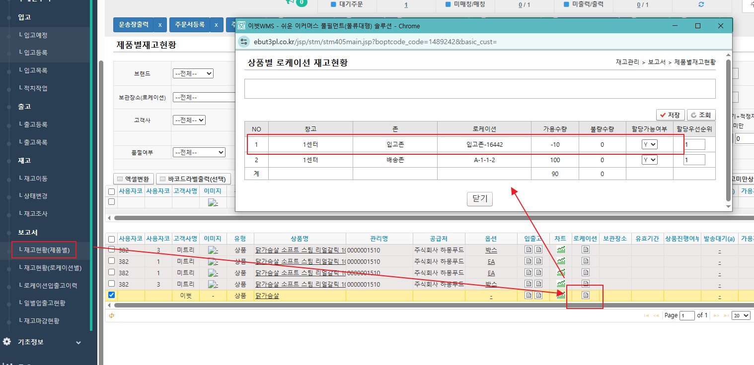Check the checkbox of the lower EA row
Image resolution: width=754 pixels, height=365 pixels.
[x=112, y=272]
